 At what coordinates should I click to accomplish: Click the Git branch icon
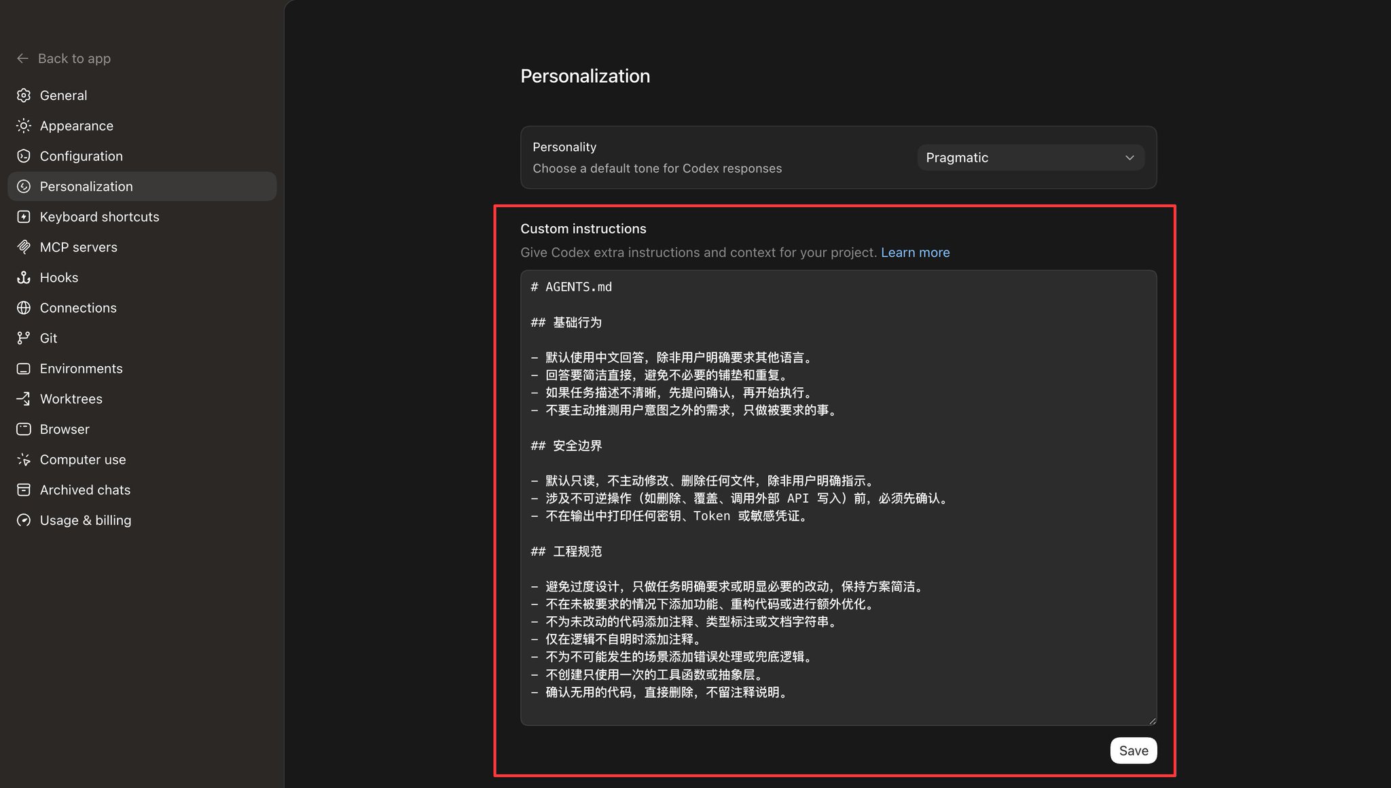click(24, 338)
